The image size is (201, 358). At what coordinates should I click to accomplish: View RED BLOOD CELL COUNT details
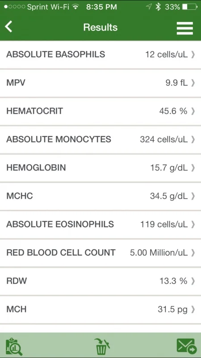click(100, 253)
